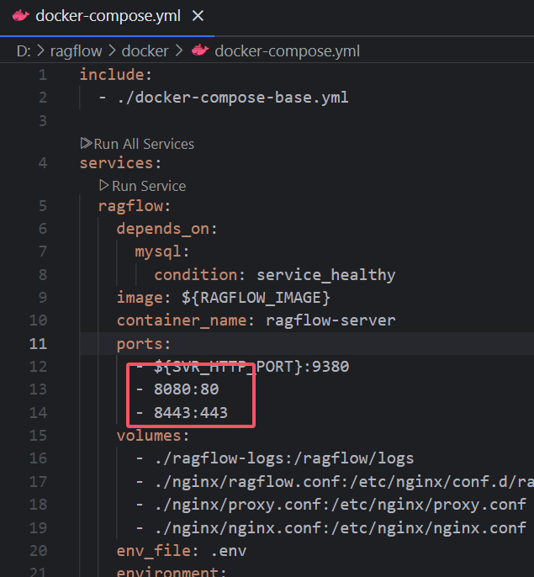The image size is (534, 577).
Task: Click the nginx/nginx.conf volume entry
Action: click(340, 528)
